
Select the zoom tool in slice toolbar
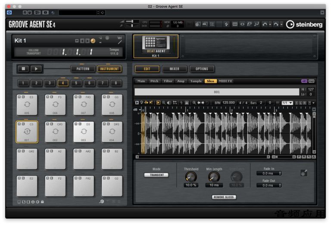pos(164,102)
